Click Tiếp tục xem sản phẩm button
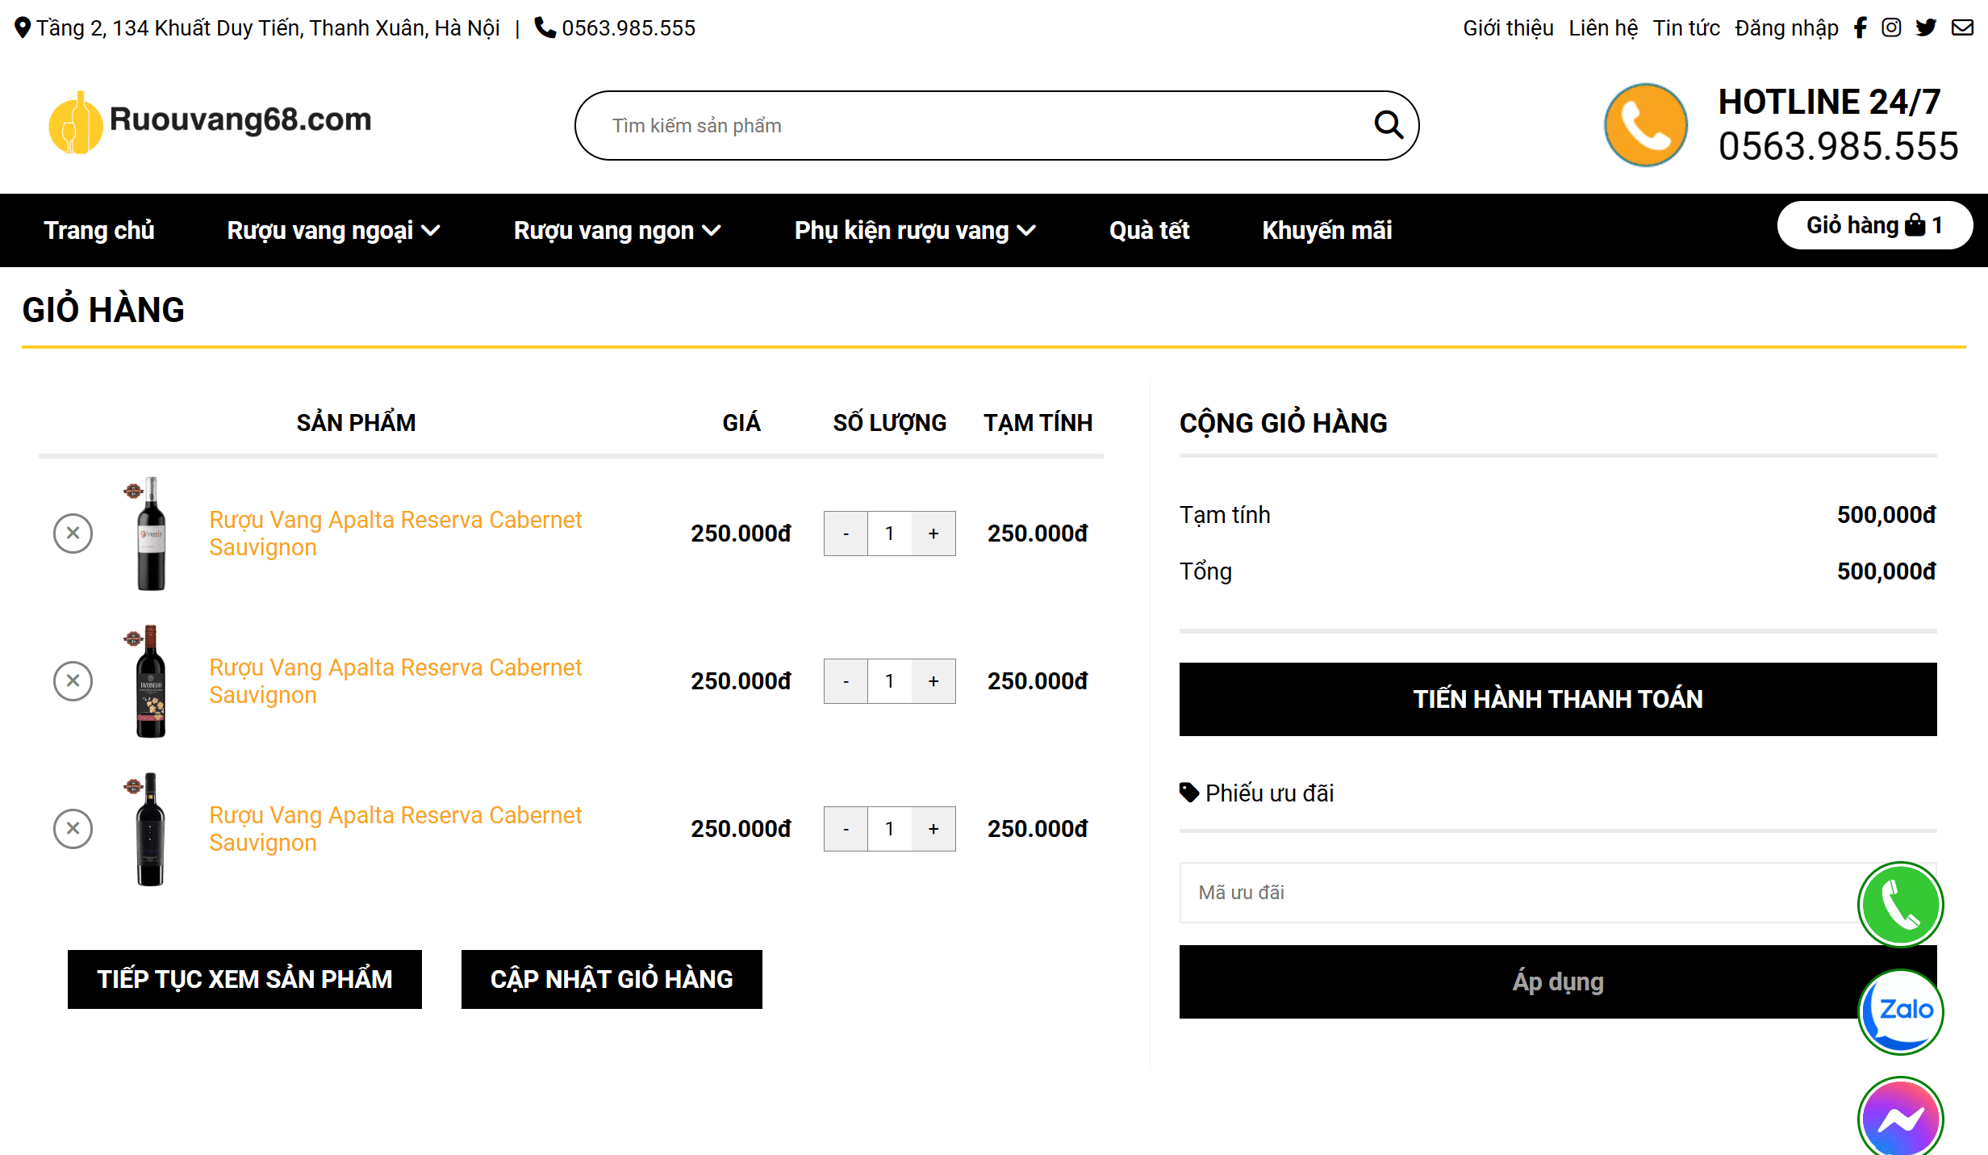The width and height of the screenshot is (1988, 1155). (244, 979)
